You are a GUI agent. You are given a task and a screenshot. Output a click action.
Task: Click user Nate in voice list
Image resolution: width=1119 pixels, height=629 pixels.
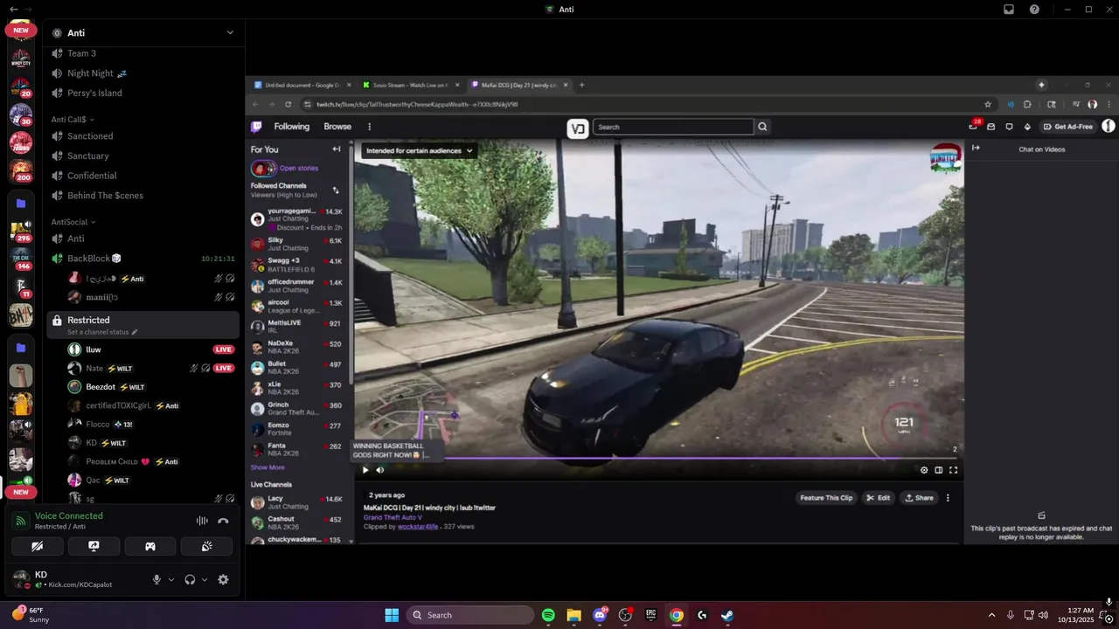click(x=94, y=369)
